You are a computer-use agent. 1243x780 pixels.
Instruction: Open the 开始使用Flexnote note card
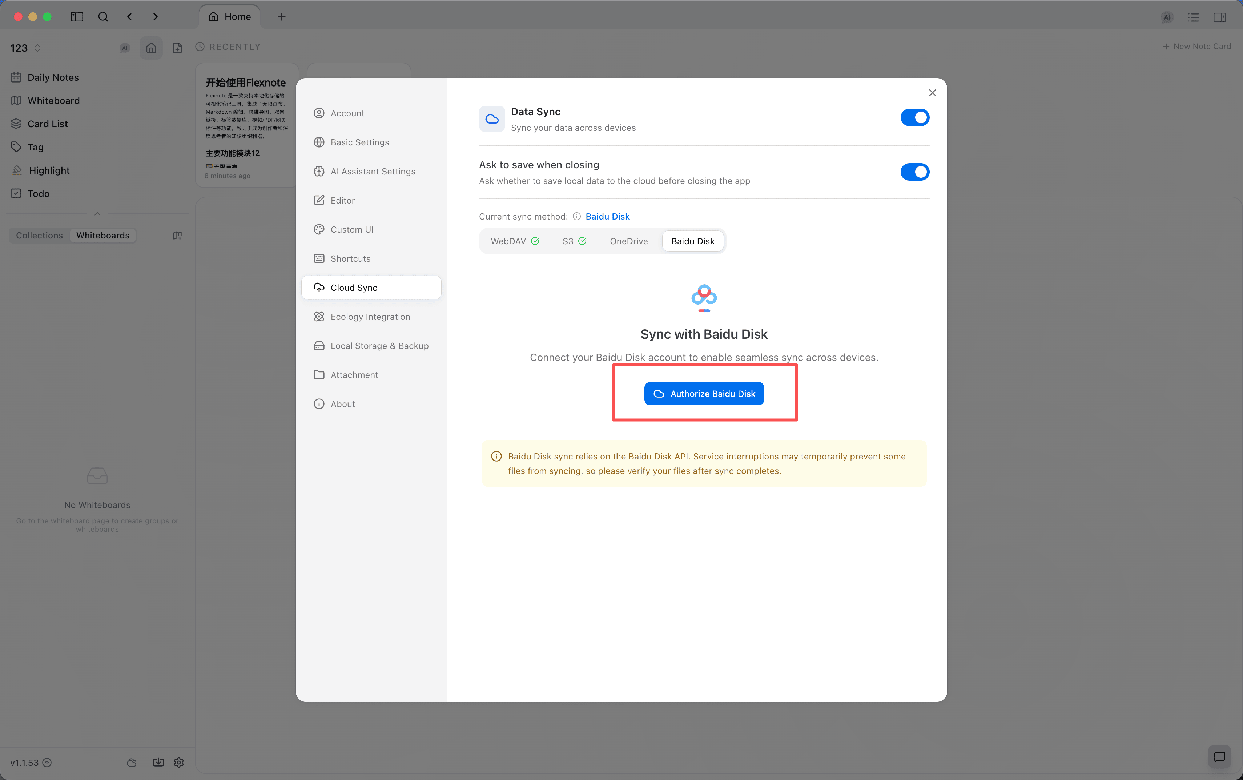point(246,125)
